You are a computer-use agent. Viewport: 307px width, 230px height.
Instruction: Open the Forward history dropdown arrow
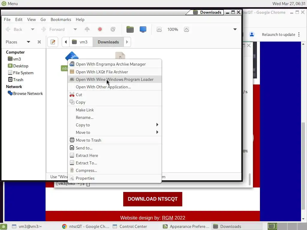(75, 29)
